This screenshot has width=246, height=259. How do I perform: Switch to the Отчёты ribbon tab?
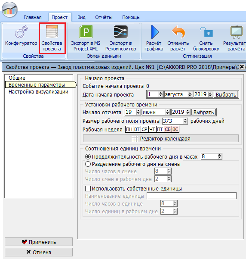[104, 17]
